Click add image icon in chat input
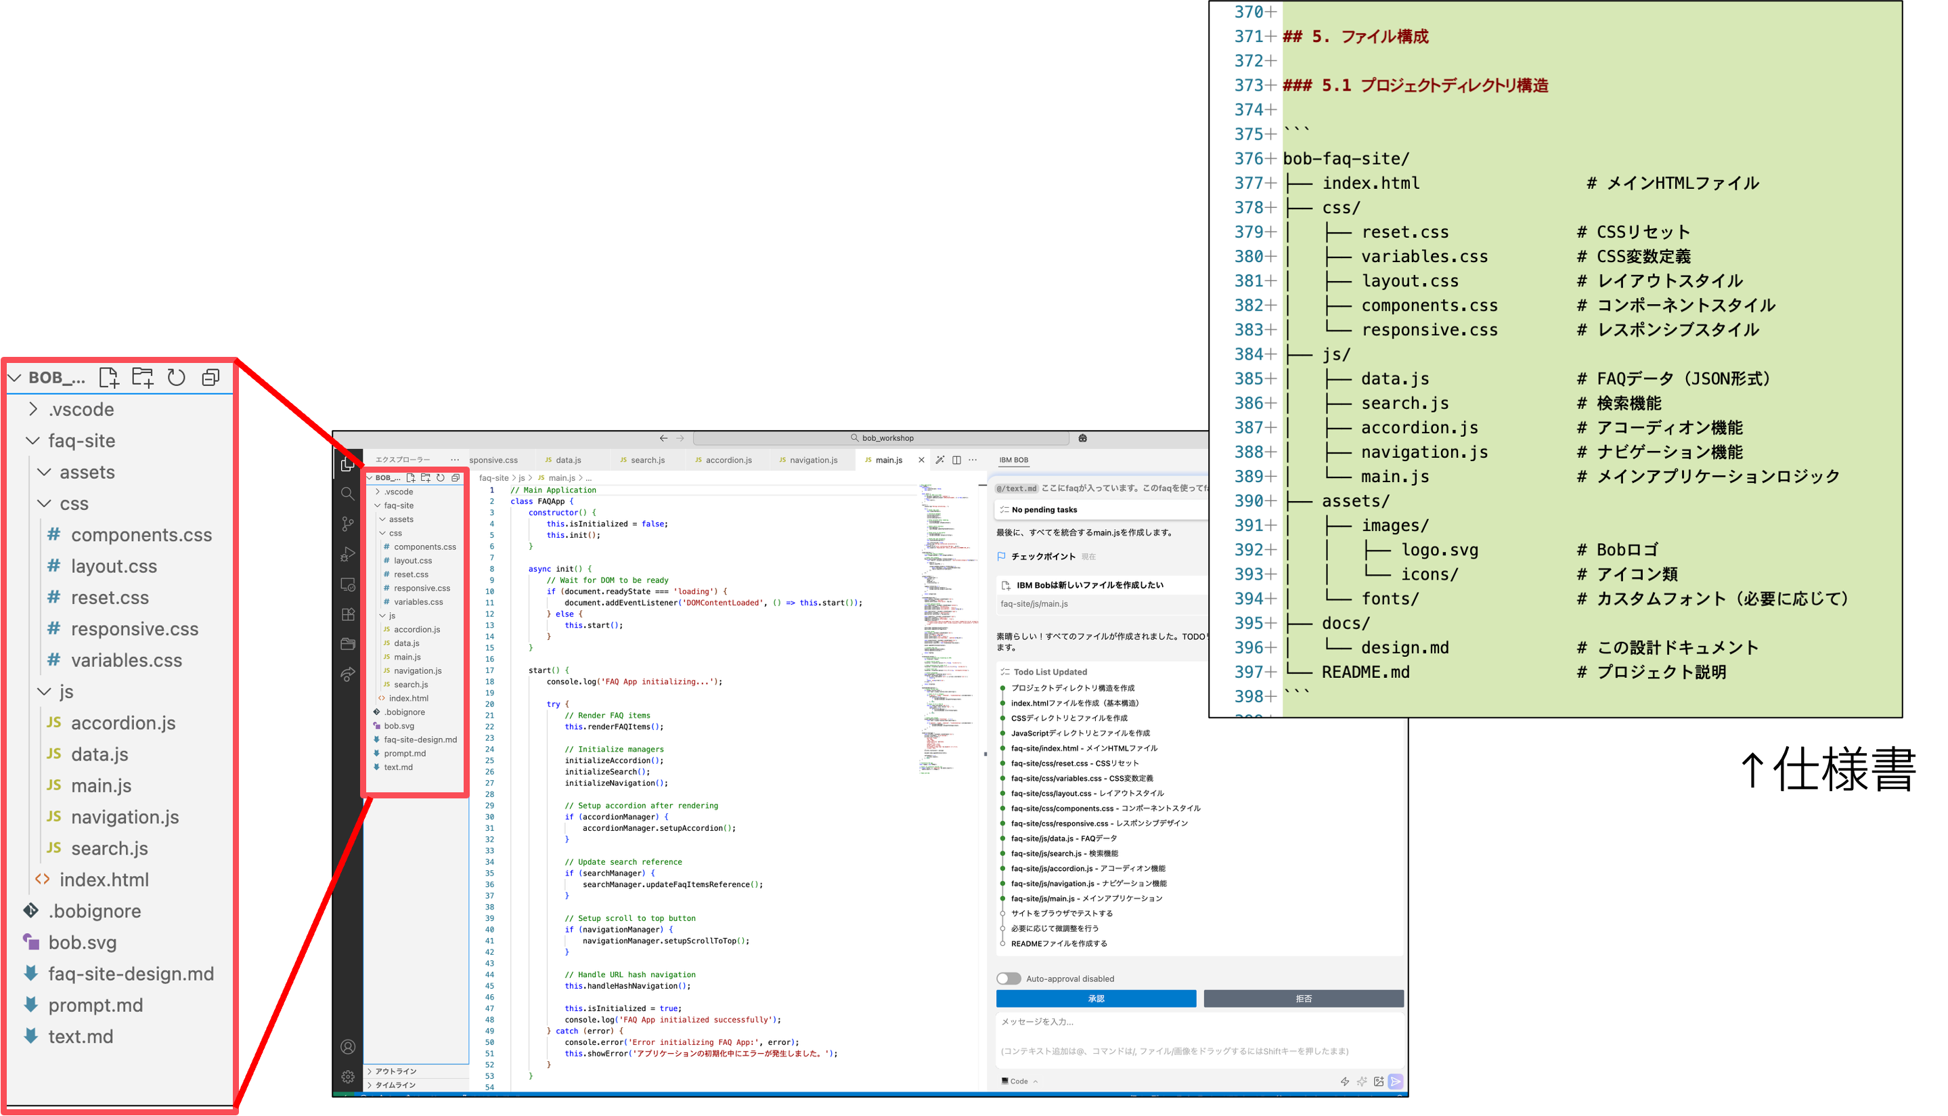This screenshot has width=1948, height=1116. 1378,1081
